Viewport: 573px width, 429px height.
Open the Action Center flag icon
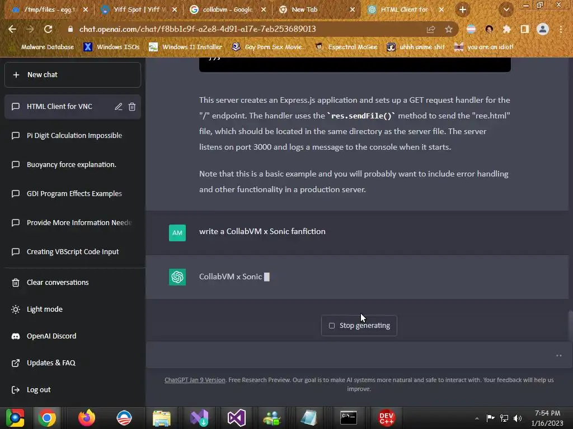click(x=490, y=418)
